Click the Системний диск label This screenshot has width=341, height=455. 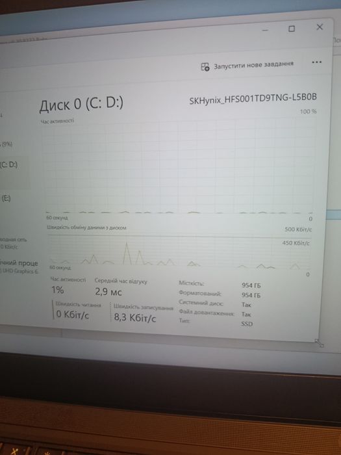coord(201,303)
